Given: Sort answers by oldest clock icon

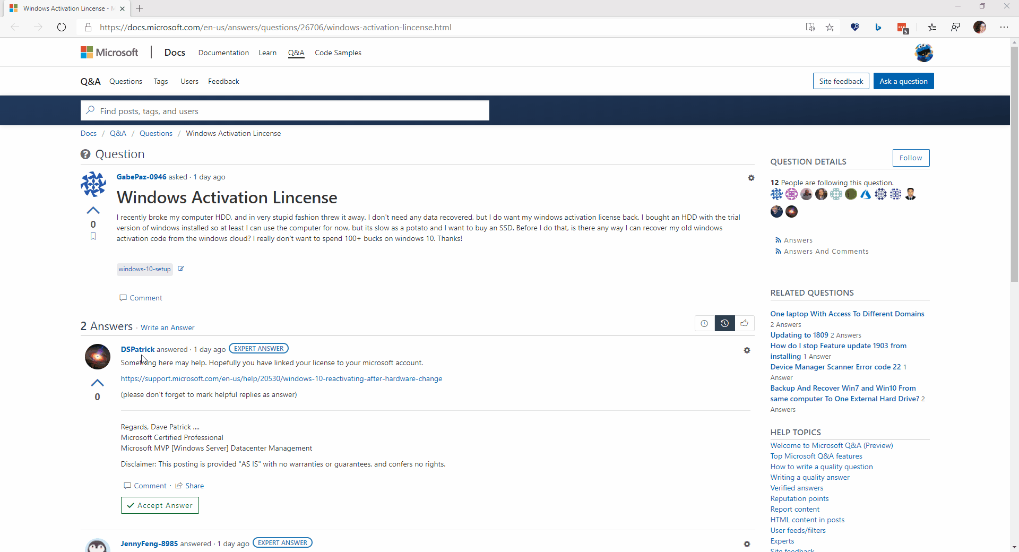Looking at the screenshot, I should 704,323.
